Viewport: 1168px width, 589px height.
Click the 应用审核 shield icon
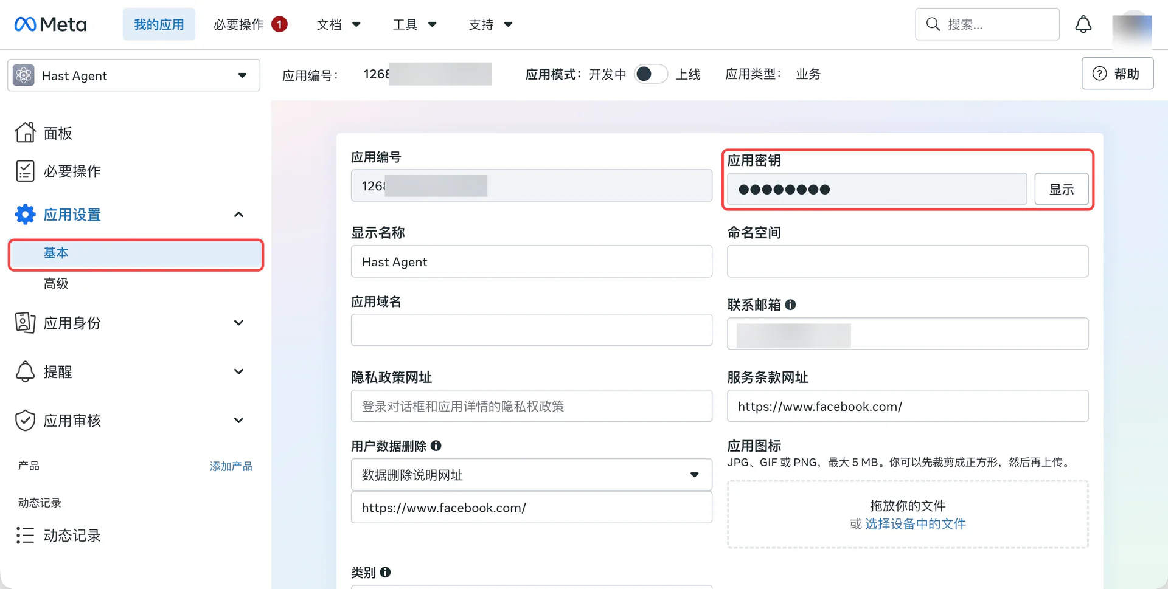25,420
